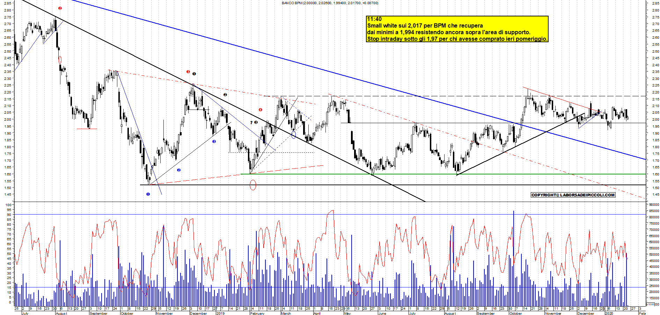Click the thick black descending trendline

coord(223,100)
